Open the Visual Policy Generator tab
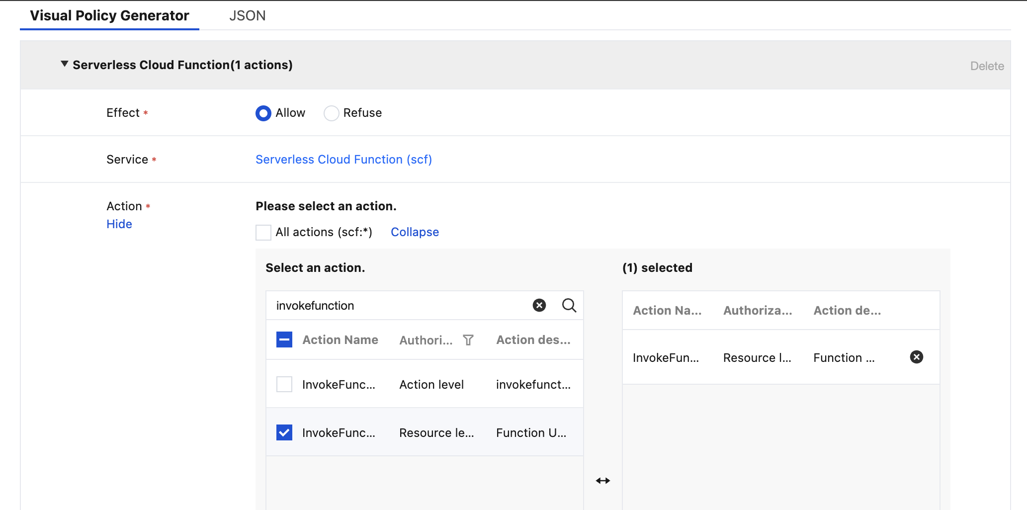The height and width of the screenshot is (510, 1027). tap(109, 16)
